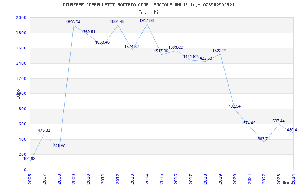Select the 363.71 data label
Viewport: 297px width, 186px height.
coord(264,139)
